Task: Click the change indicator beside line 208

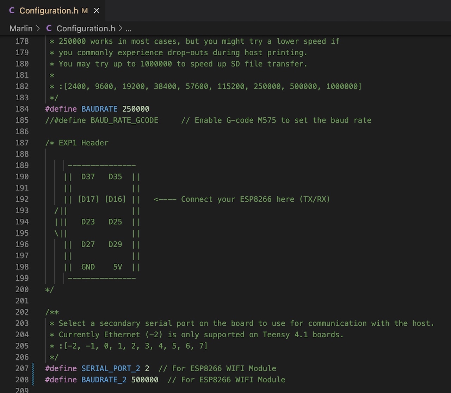Action: point(33,380)
